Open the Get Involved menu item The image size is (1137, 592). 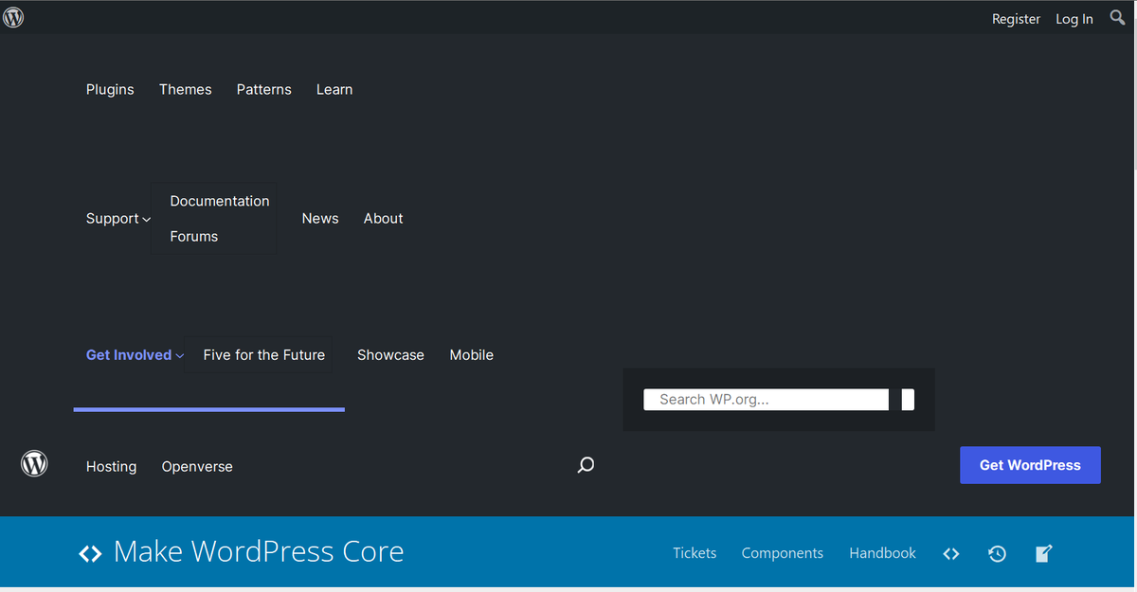click(129, 355)
